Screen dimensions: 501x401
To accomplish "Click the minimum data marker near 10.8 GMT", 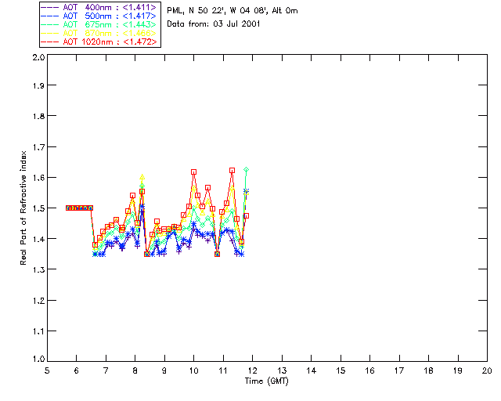I will pyautogui.click(x=218, y=255).
